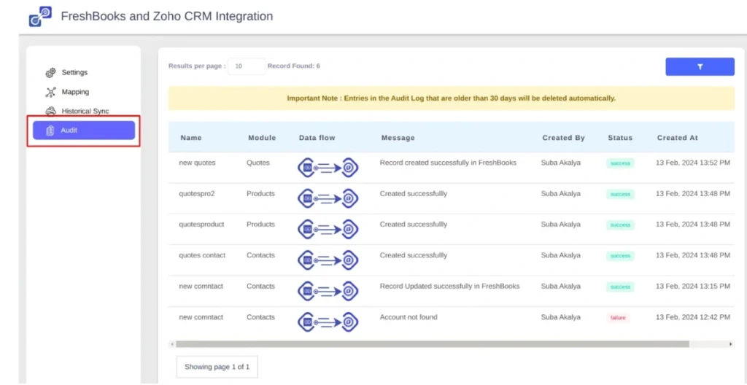Click data flow icon in Record Updated row
The height and width of the screenshot is (385, 747).
pyautogui.click(x=328, y=291)
